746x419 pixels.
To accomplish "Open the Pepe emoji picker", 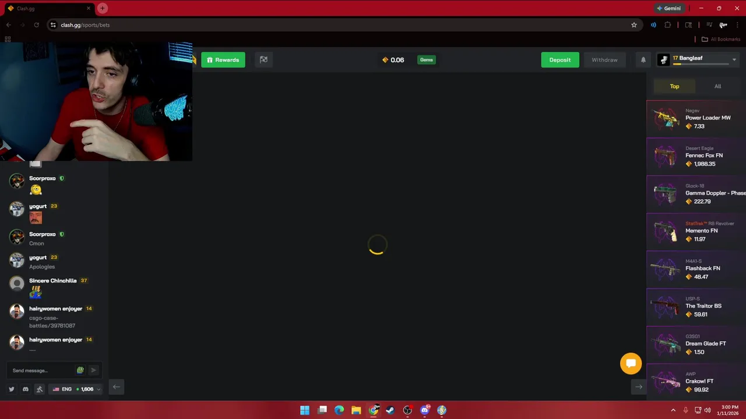I will (80, 370).
